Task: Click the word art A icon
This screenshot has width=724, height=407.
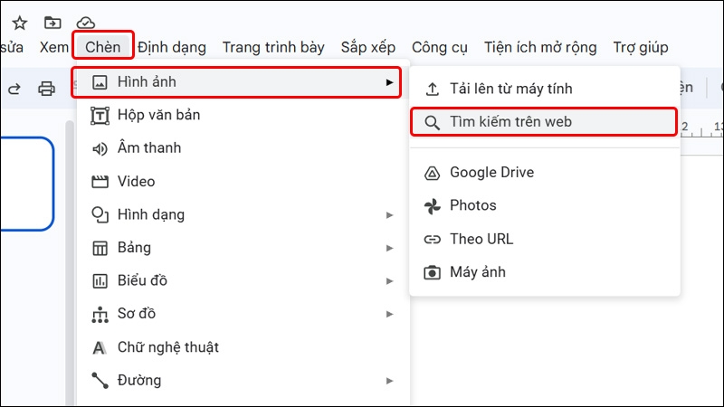Action: (x=99, y=348)
